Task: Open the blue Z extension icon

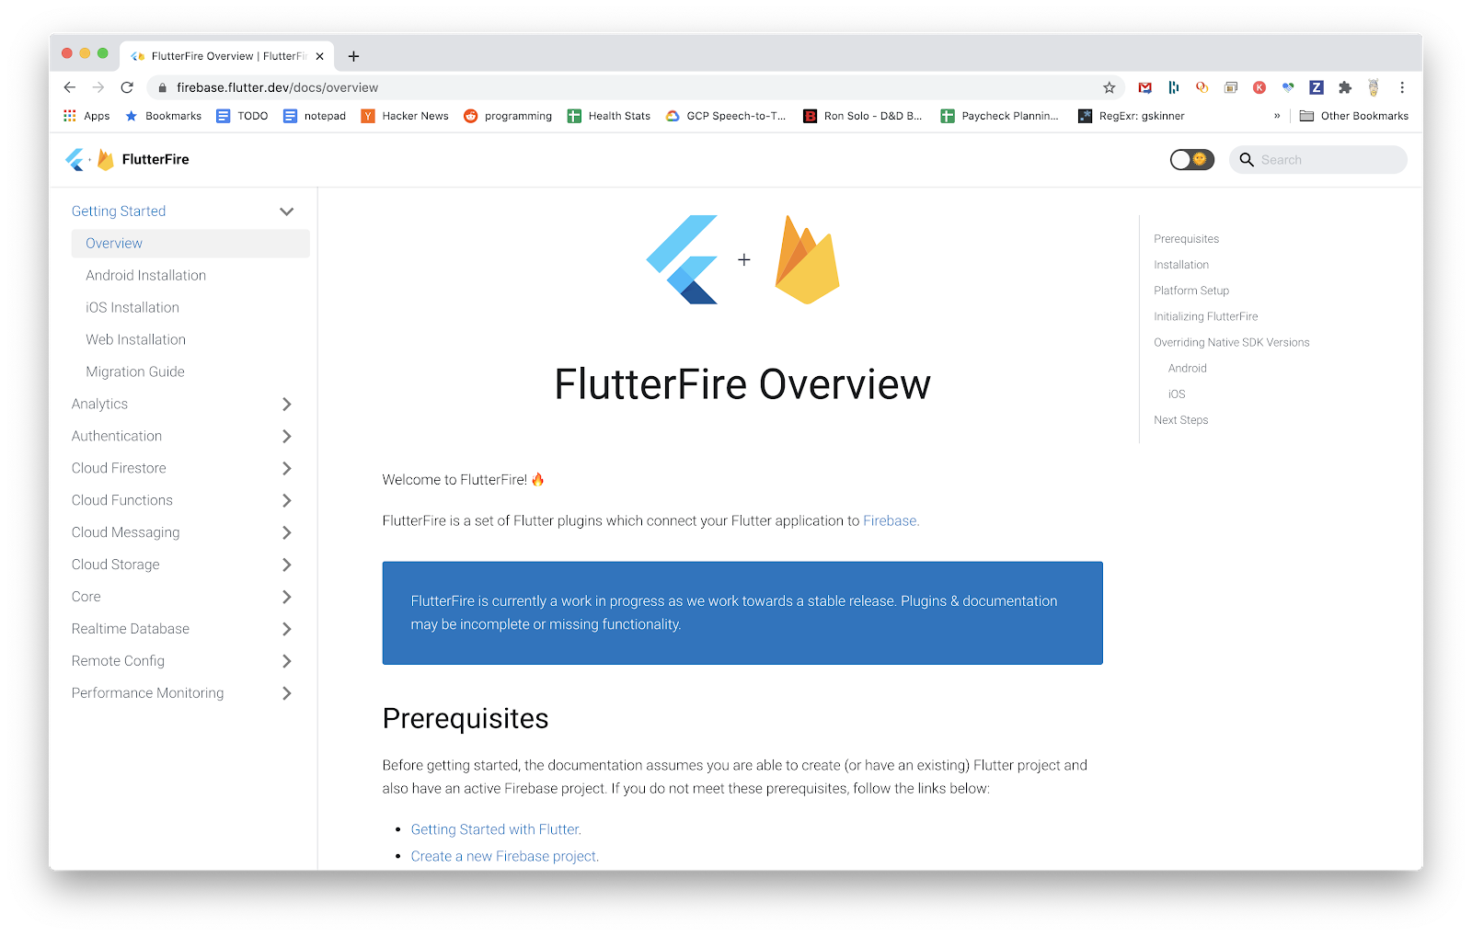Action: point(1317,87)
